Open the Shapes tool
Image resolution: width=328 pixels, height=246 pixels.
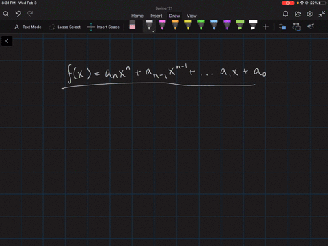pyautogui.click(x=282, y=27)
